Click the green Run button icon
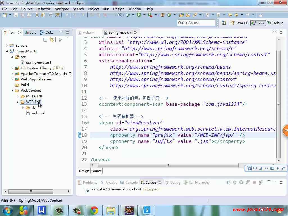Image resolution: width=288 pixels, height=216 pixels. 139,15
